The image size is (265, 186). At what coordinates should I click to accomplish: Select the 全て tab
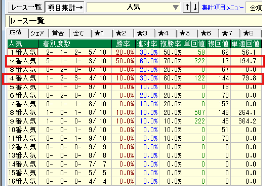81,33
